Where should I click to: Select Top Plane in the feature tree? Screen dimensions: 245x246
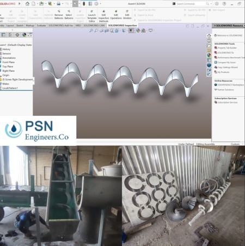(x=7, y=66)
